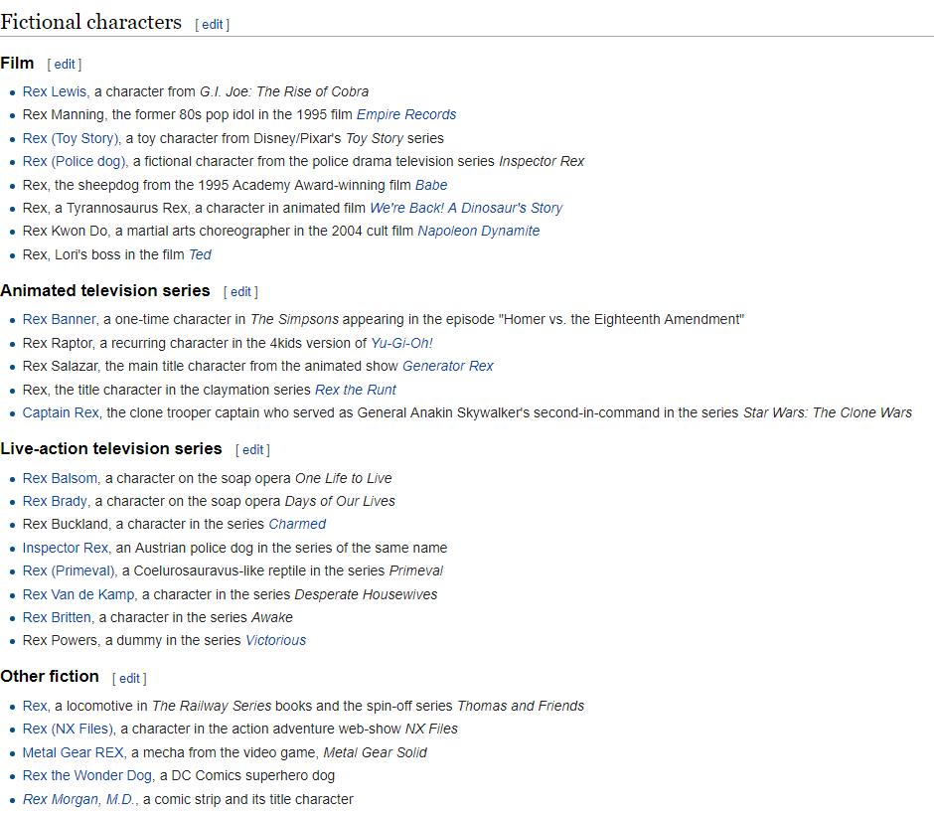
Task: Click 'The Railway Series' italic text
Action: click(x=212, y=707)
